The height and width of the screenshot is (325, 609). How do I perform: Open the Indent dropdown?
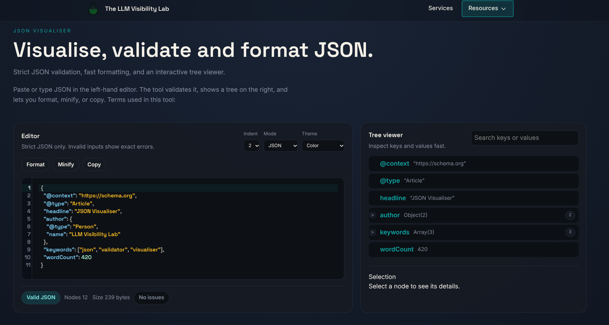click(251, 146)
